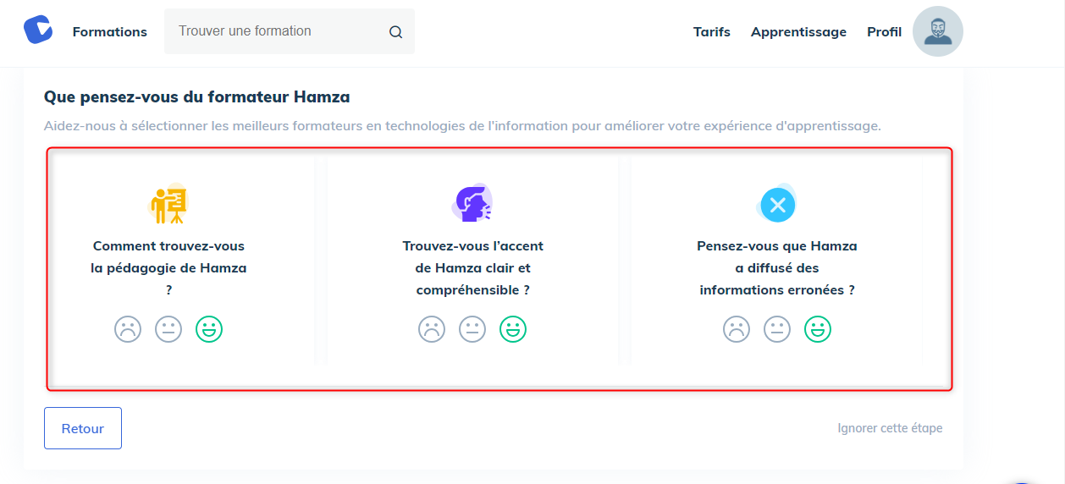The width and height of the screenshot is (1065, 484).
Task: Open the Formations menu
Action: click(x=110, y=32)
